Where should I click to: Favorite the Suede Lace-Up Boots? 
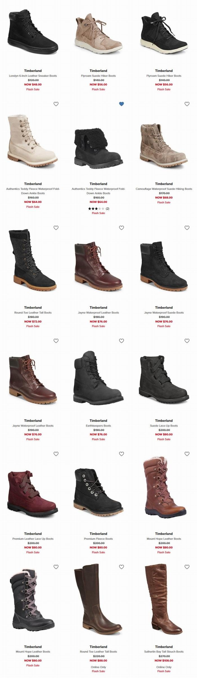point(187,341)
